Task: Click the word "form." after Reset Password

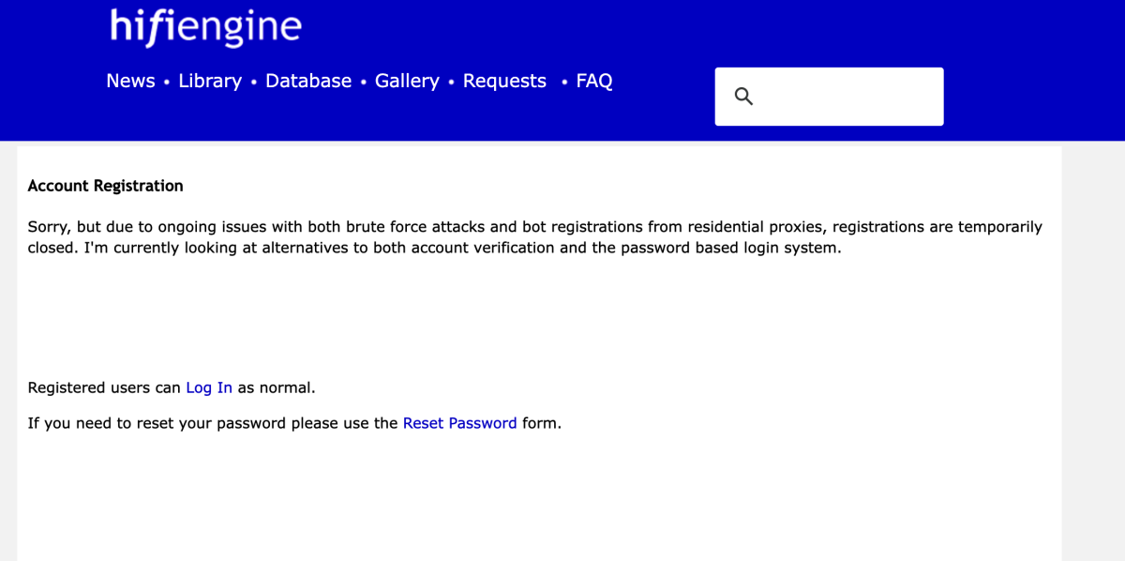Action: (542, 423)
